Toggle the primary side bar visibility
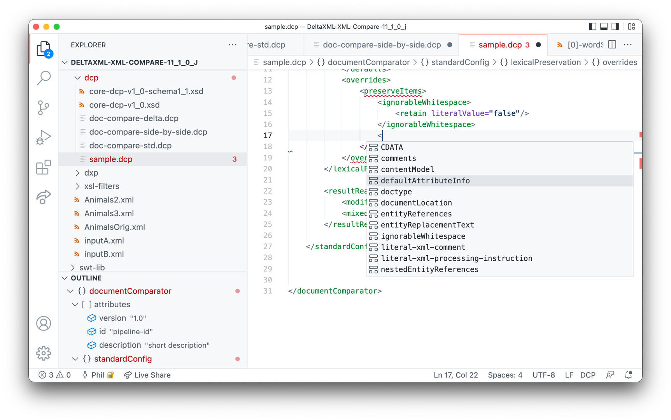The height and width of the screenshot is (420, 671). [x=592, y=26]
